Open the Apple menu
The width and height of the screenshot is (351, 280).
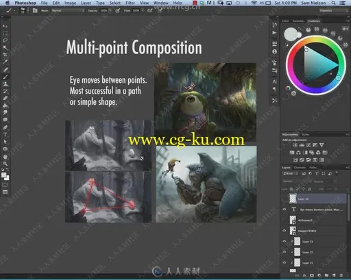(8, 3)
